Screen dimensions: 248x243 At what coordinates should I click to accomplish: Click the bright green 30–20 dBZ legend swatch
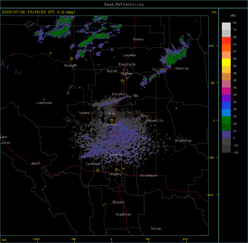point(226,120)
